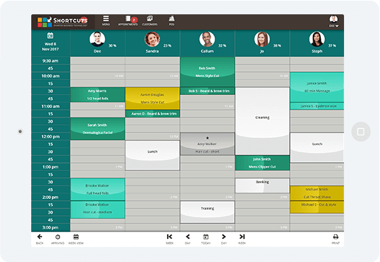Screen dimensions: 380x262
Task: Print the appointment book
Action: coord(336,239)
